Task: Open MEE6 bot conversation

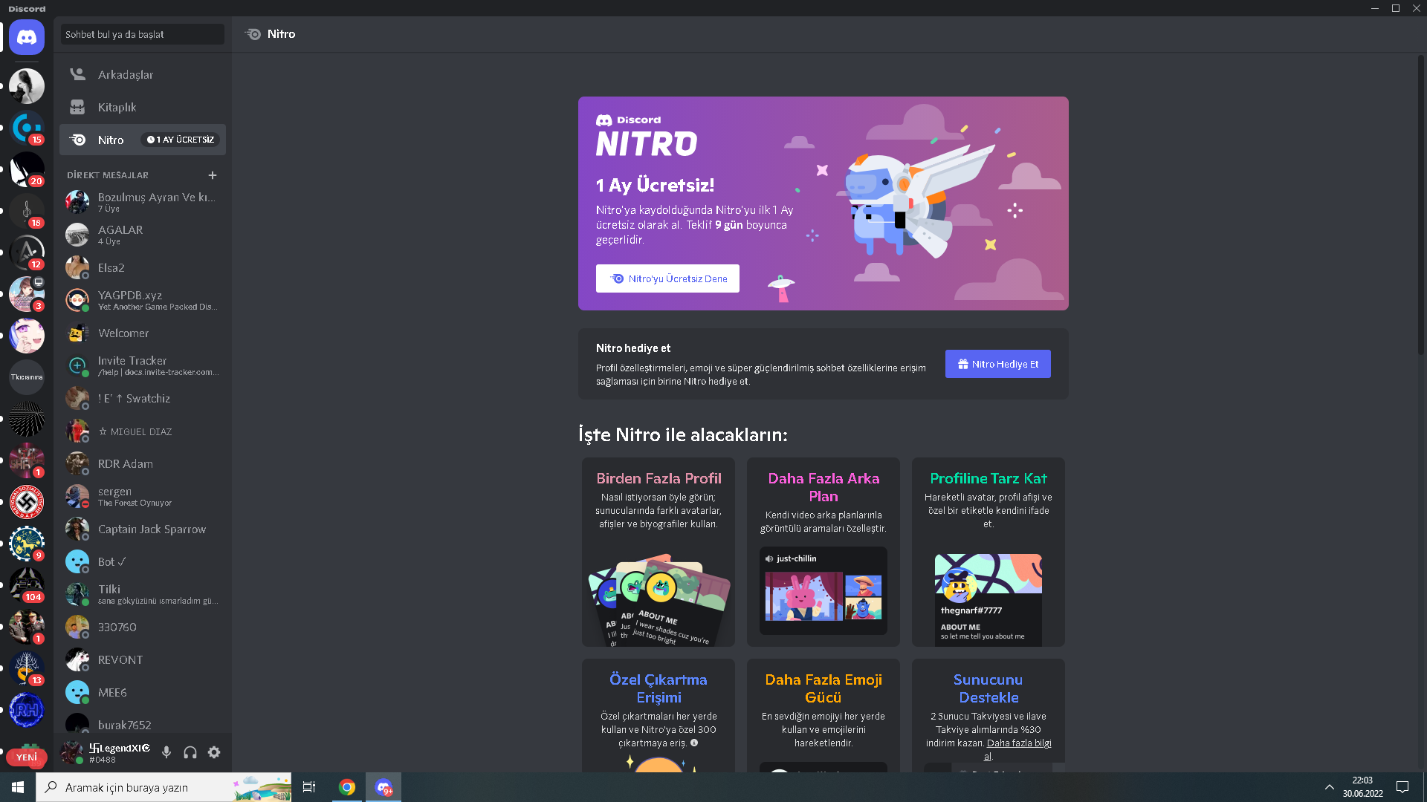Action: point(113,692)
